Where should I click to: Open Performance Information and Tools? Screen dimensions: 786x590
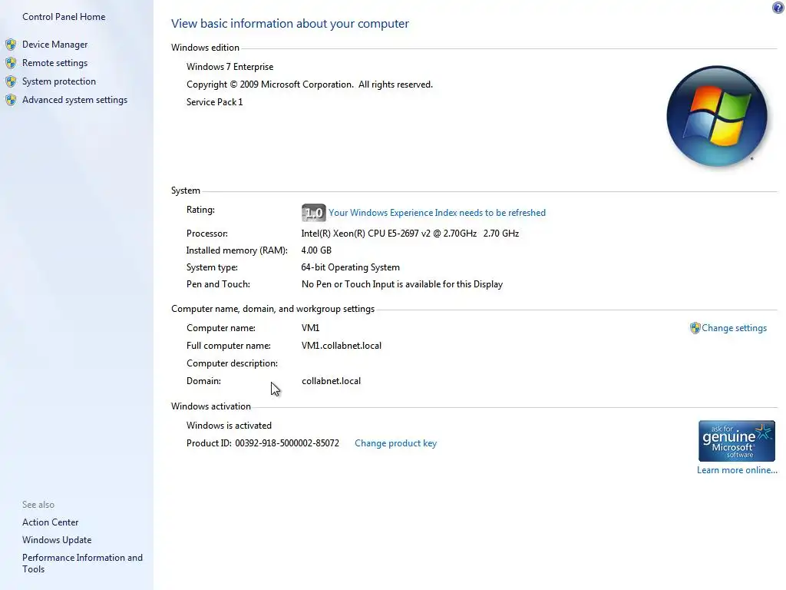click(82, 563)
